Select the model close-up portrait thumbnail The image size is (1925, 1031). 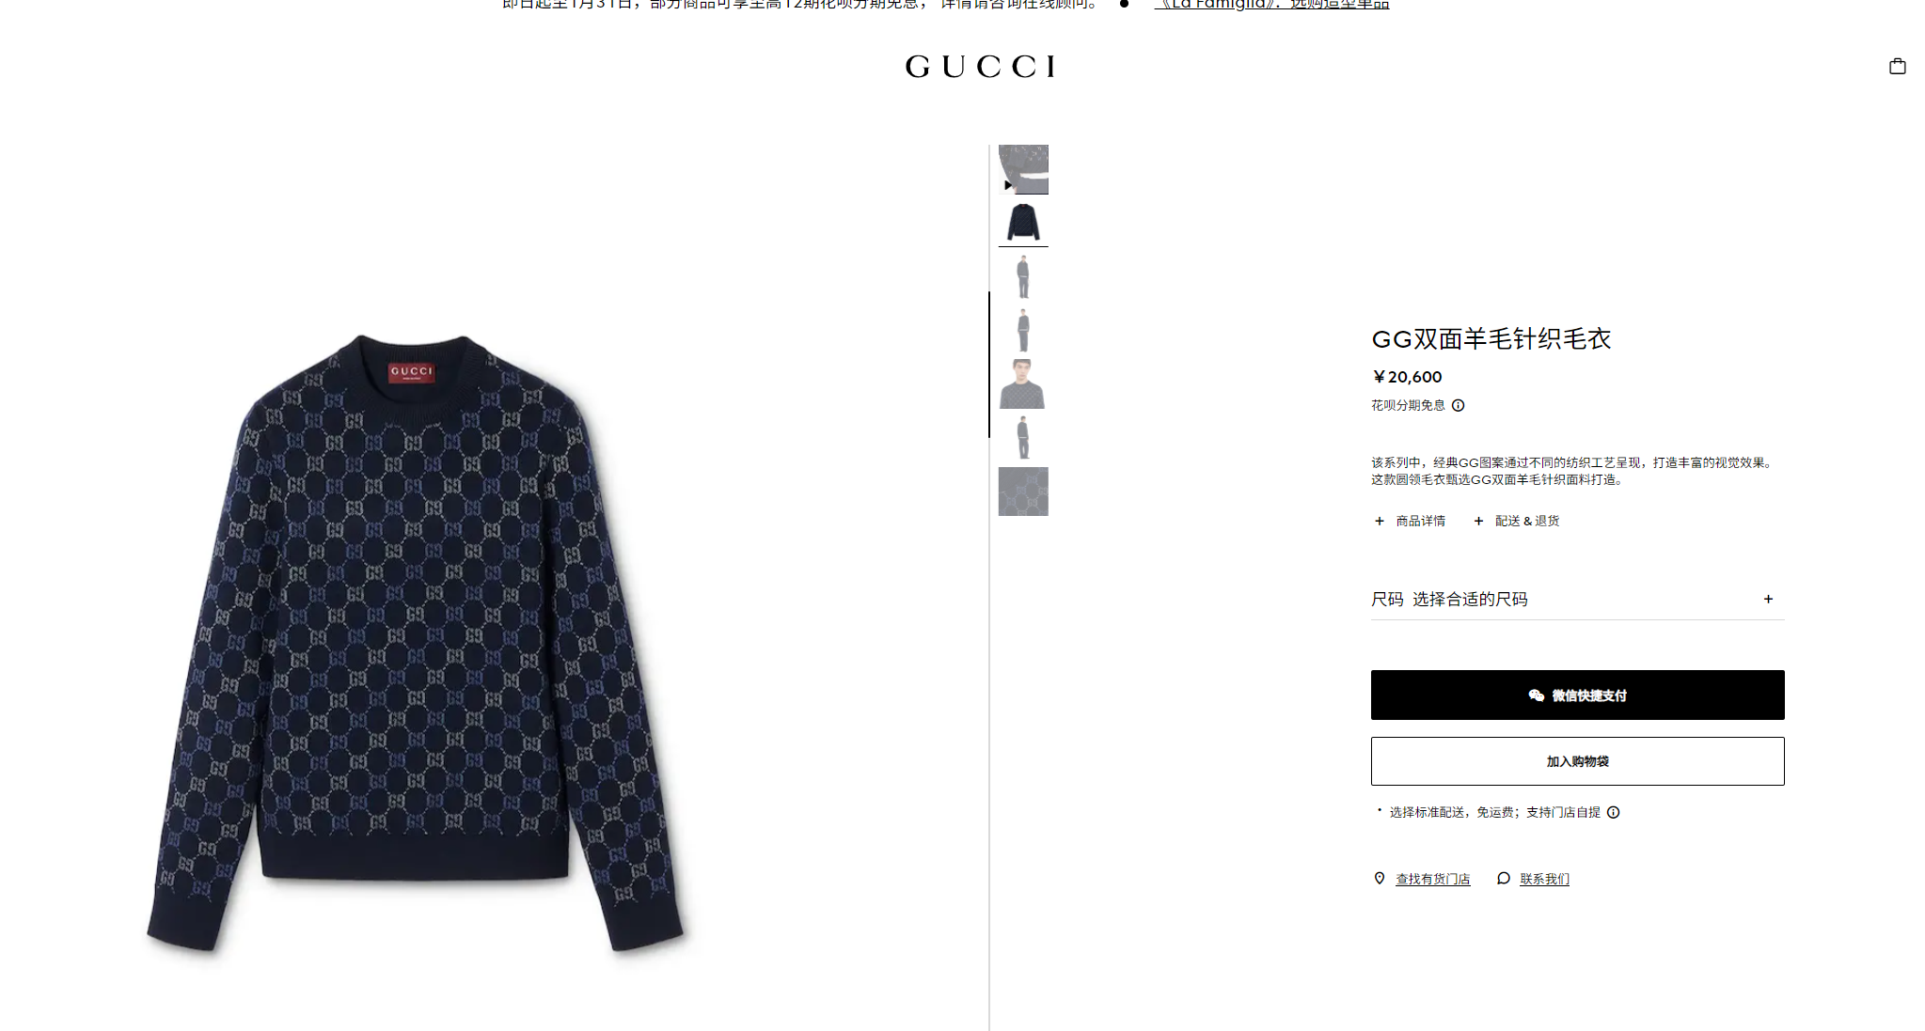point(1023,384)
